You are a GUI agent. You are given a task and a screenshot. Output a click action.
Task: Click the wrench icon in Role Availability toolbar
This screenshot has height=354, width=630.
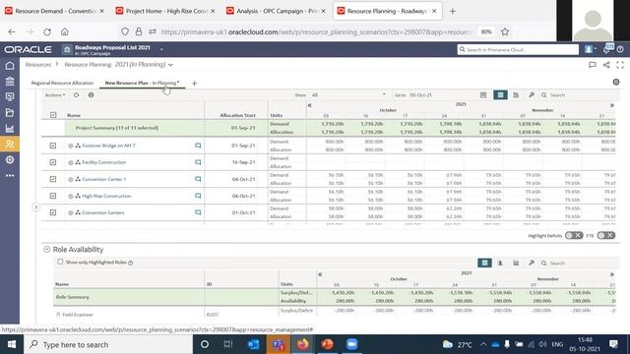tap(532, 263)
